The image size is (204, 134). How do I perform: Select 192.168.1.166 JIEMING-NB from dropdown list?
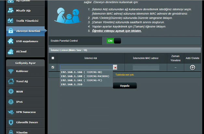(x=81, y=72)
